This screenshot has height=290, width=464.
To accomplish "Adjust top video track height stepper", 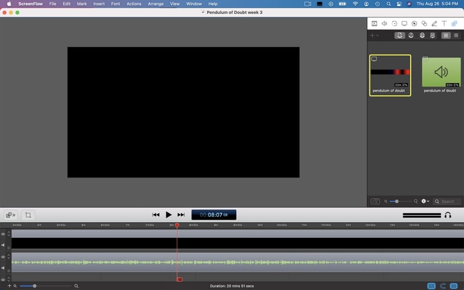I will tap(9, 234).
